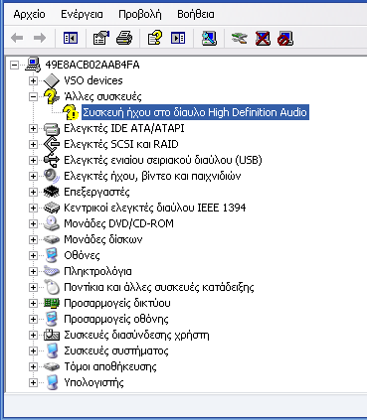Image resolution: width=367 pixels, height=420 pixels.
Task: Expand Ποντίκια και άλλες συσκευές κατάδειξης
Action: click(33, 287)
